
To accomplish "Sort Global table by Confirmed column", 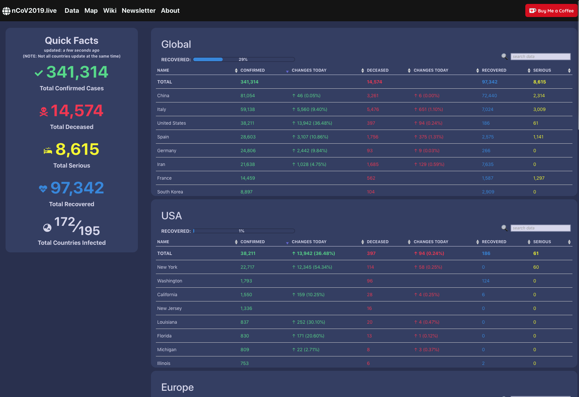I will point(252,70).
